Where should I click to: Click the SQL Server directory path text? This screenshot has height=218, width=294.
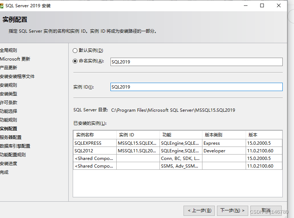point(173,110)
